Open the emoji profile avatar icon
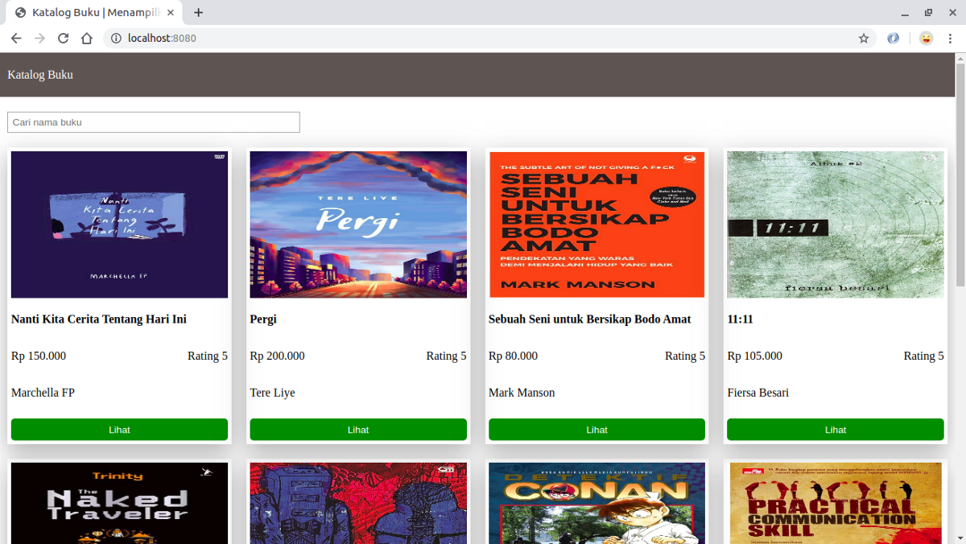Image resolution: width=966 pixels, height=544 pixels. [927, 38]
